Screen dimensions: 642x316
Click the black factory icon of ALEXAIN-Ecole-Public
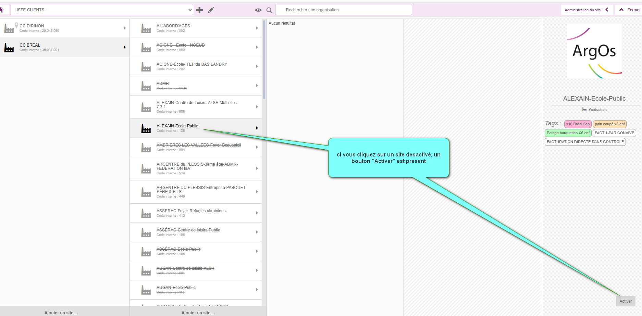(x=146, y=129)
